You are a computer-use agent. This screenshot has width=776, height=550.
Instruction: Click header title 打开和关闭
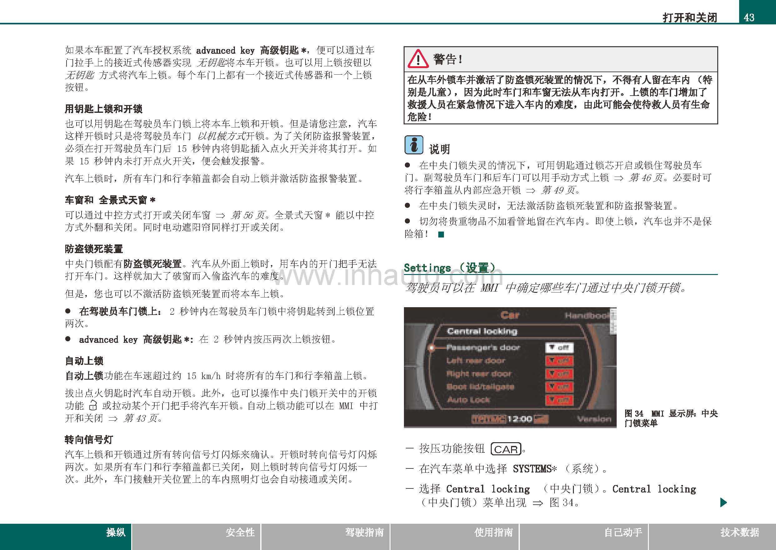(x=690, y=17)
